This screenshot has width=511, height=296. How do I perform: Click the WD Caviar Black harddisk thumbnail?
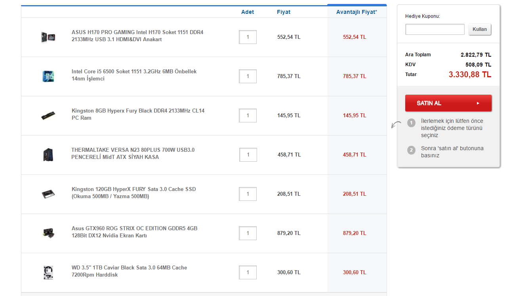(48, 272)
